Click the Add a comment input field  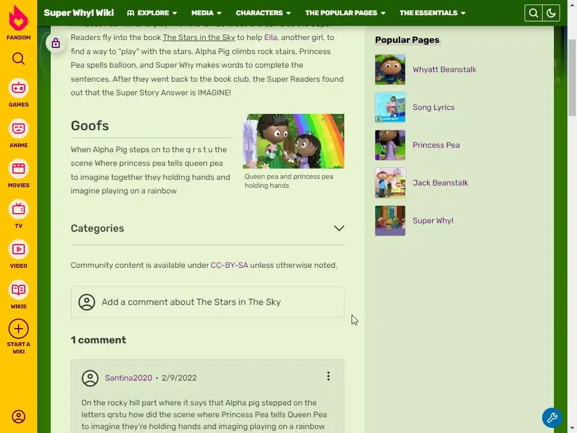pyautogui.click(x=207, y=302)
